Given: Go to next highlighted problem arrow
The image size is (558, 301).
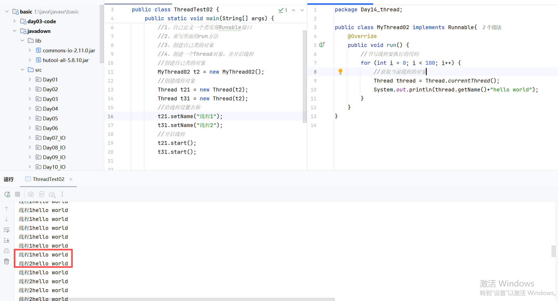Looking at the screenshot, I should (x=302, y=10).
